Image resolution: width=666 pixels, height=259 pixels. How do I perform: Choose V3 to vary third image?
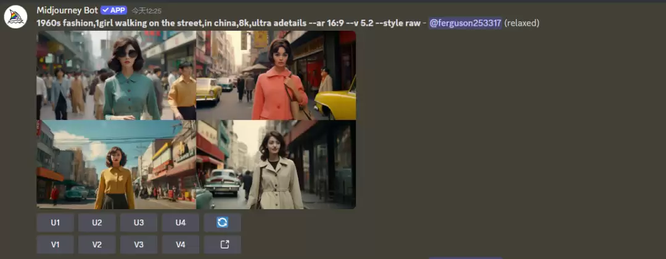139,245
